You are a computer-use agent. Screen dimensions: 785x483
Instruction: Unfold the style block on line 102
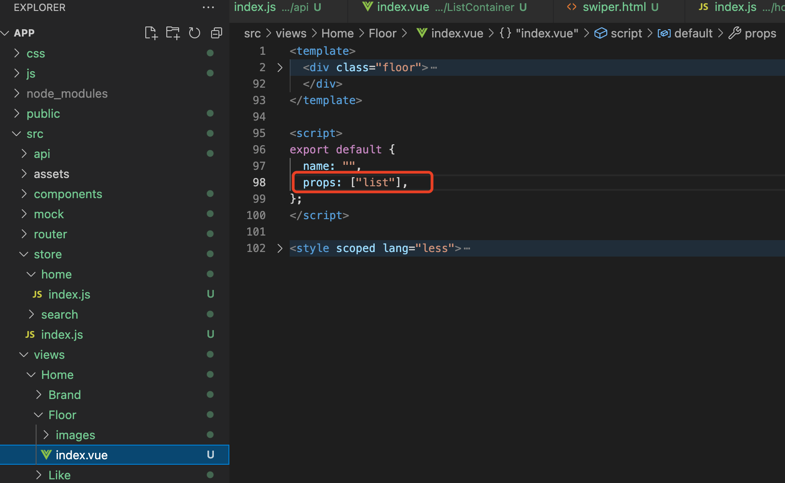pyautogui.click(x=280, y=248)
